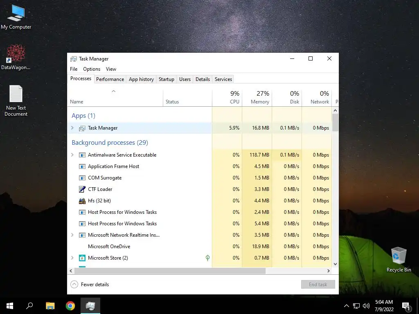
Task: Open taskbar search magnifier icon
Action: click(29, 306)
